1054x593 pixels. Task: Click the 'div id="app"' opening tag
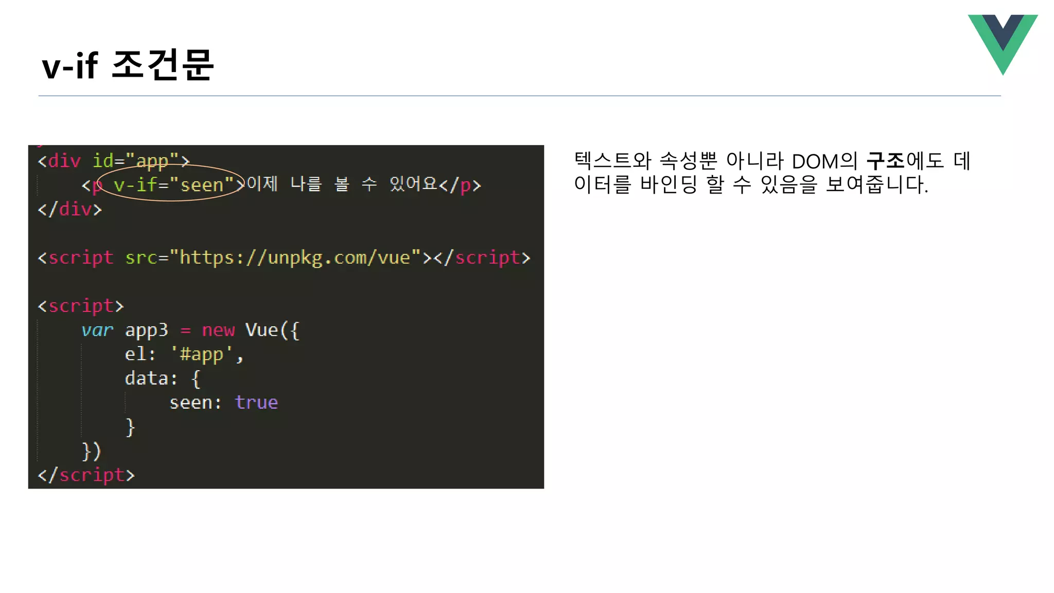coord(114,161)
